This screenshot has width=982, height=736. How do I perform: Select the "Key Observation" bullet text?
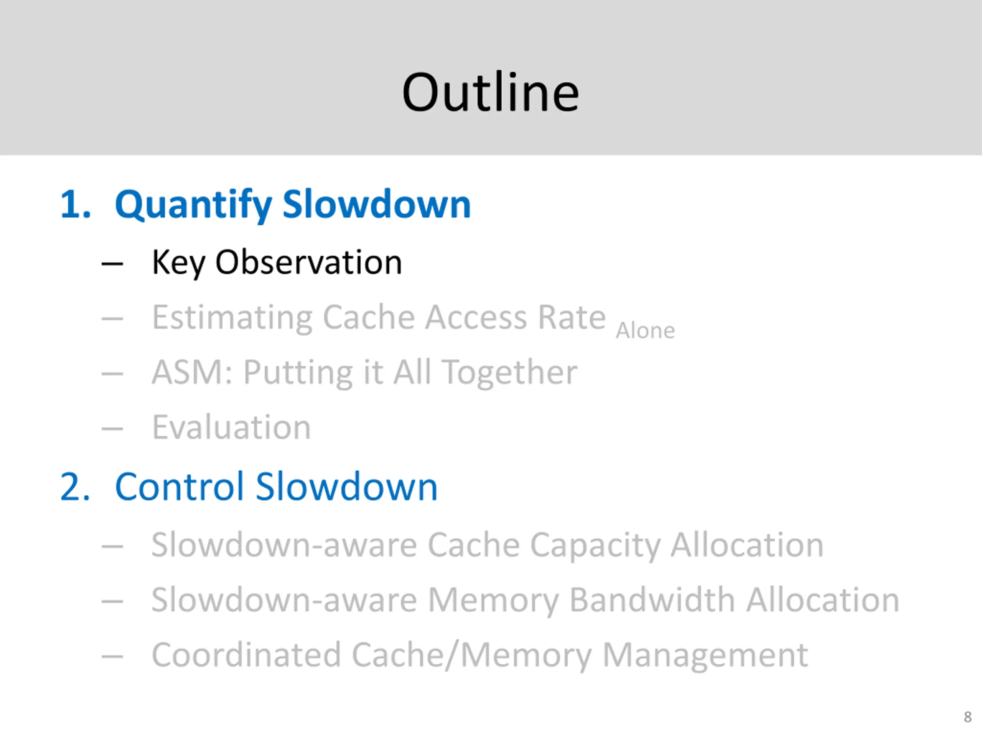(277, 262)
